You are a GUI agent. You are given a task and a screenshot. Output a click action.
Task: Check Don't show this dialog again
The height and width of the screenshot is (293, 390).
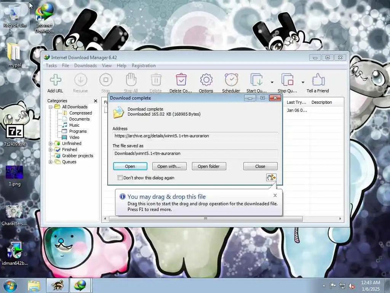120,178
